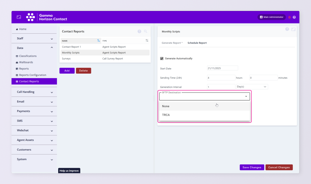Click the Save Changes button
Image resolution: width=311 pixels, height=184 pixels.
coord(252,167)
